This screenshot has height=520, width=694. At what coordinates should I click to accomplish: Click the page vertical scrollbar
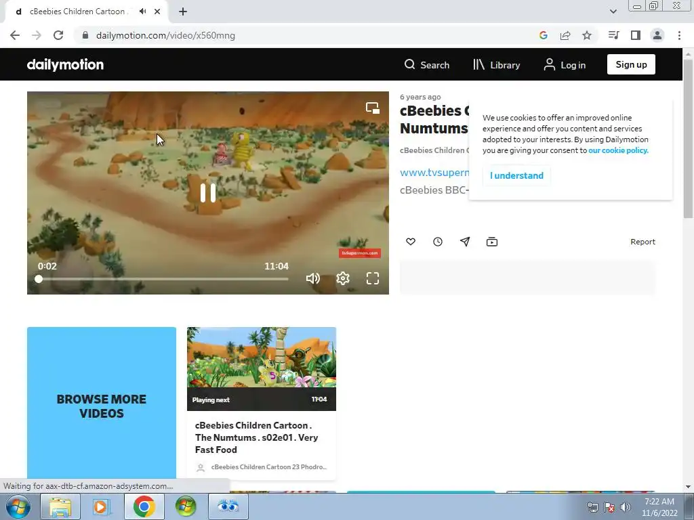[688, 139]
